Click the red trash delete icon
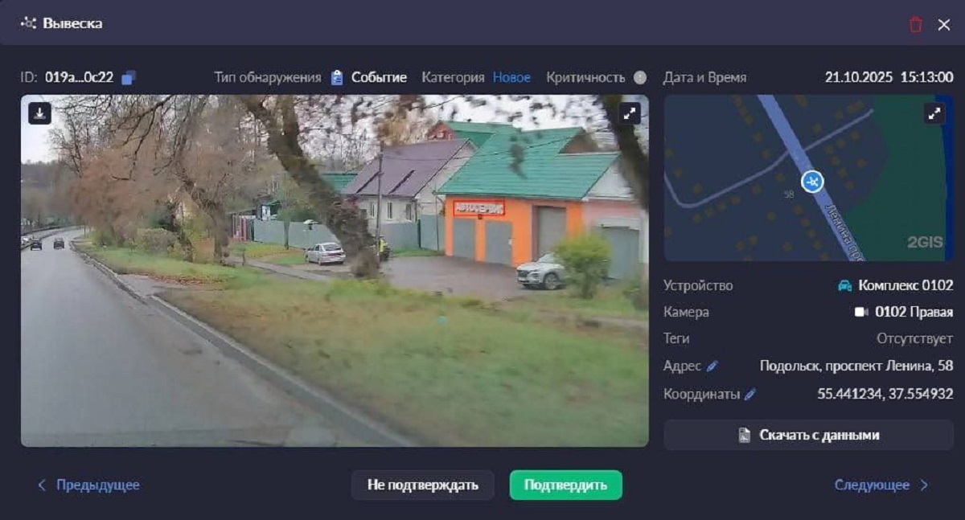965x520 pixels. pyautogui.click(x=915, y=24)
